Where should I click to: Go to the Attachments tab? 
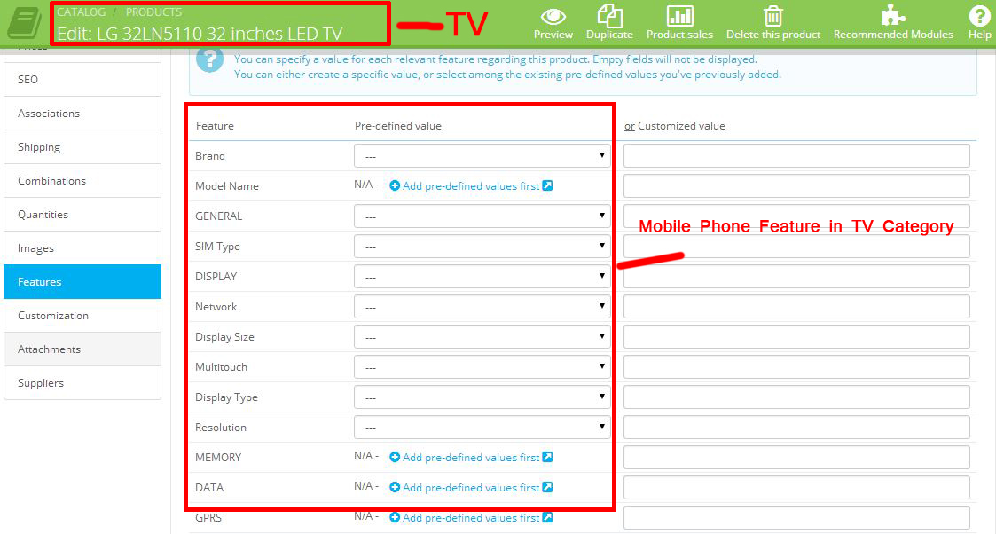coord(82,349)
